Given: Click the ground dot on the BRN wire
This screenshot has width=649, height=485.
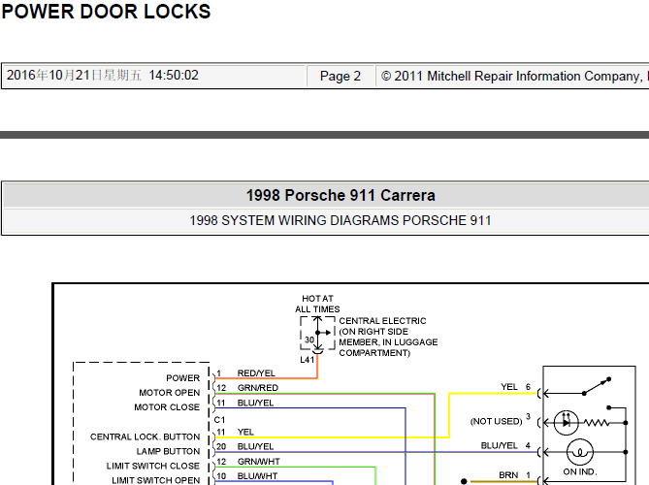Looking at the screenshot, I should click(464, 481).
